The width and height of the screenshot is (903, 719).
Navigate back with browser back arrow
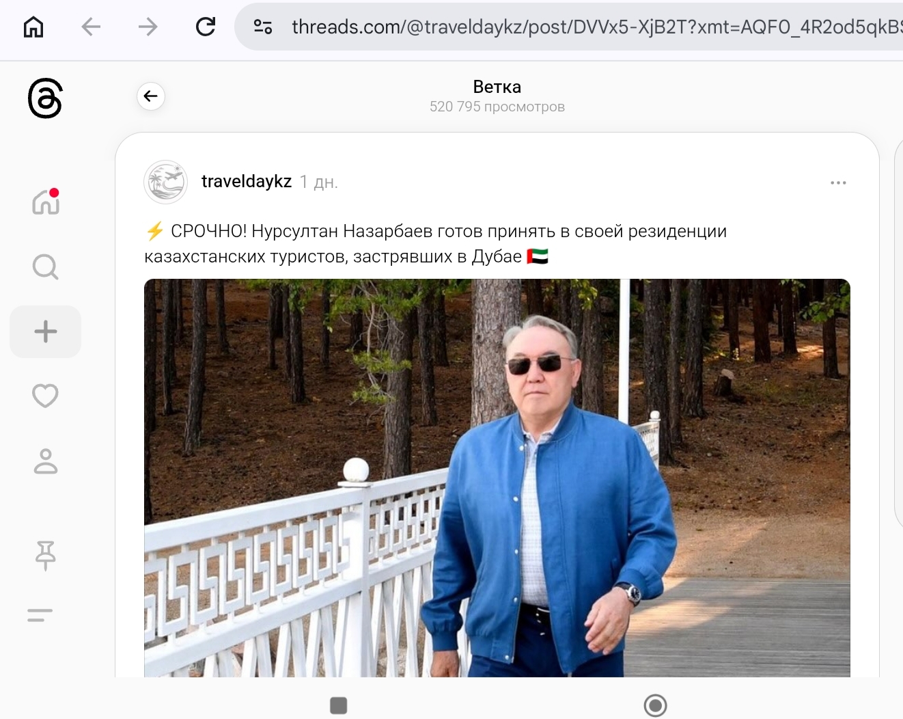(91, 27)
